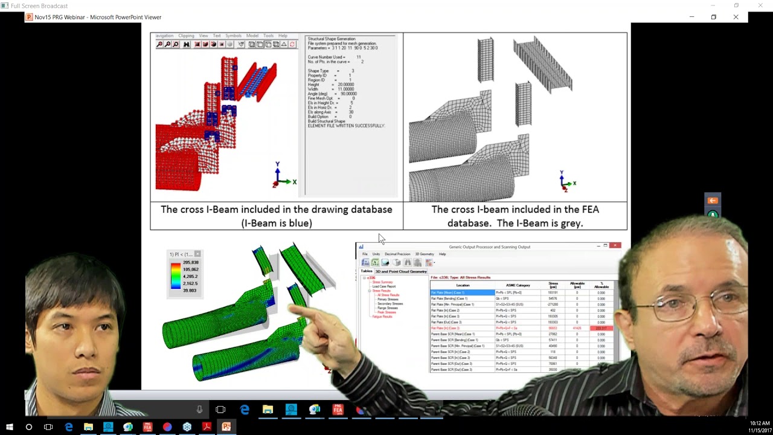Open Microsoft Edge from bottom taskbar
This screenshot has width=773, height=435.
point(69,427)
